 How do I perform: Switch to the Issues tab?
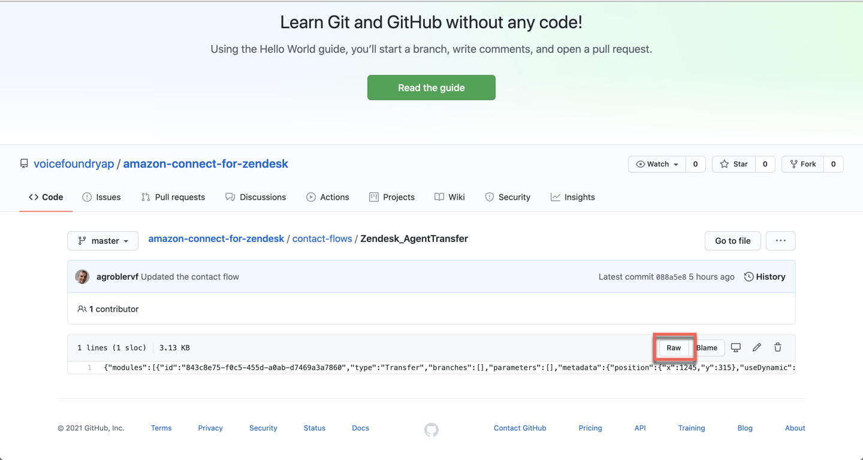click(x=101, y=197)
